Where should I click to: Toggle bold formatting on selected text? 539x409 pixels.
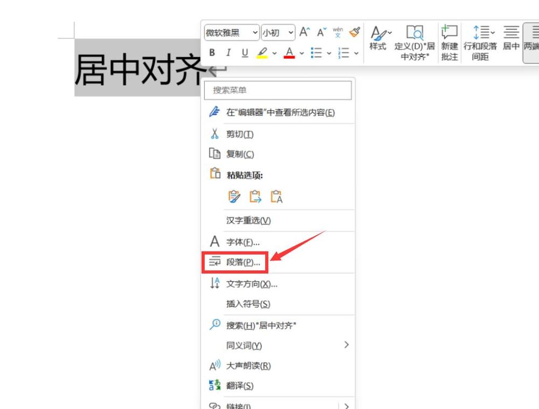(212, 52)
